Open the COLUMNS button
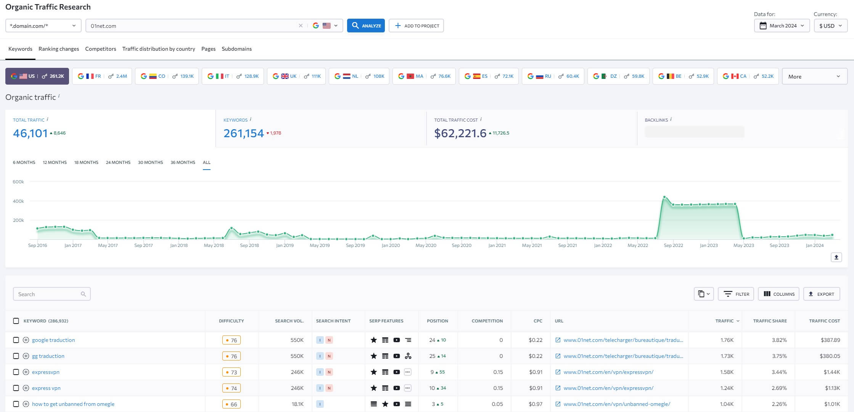This screenshot has height=412, width=854. (778, 294)
